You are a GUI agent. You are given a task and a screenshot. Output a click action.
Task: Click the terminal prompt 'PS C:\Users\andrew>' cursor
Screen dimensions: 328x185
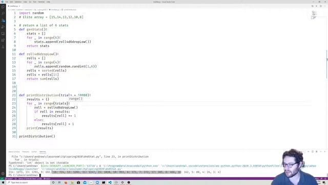click(40, 175)
